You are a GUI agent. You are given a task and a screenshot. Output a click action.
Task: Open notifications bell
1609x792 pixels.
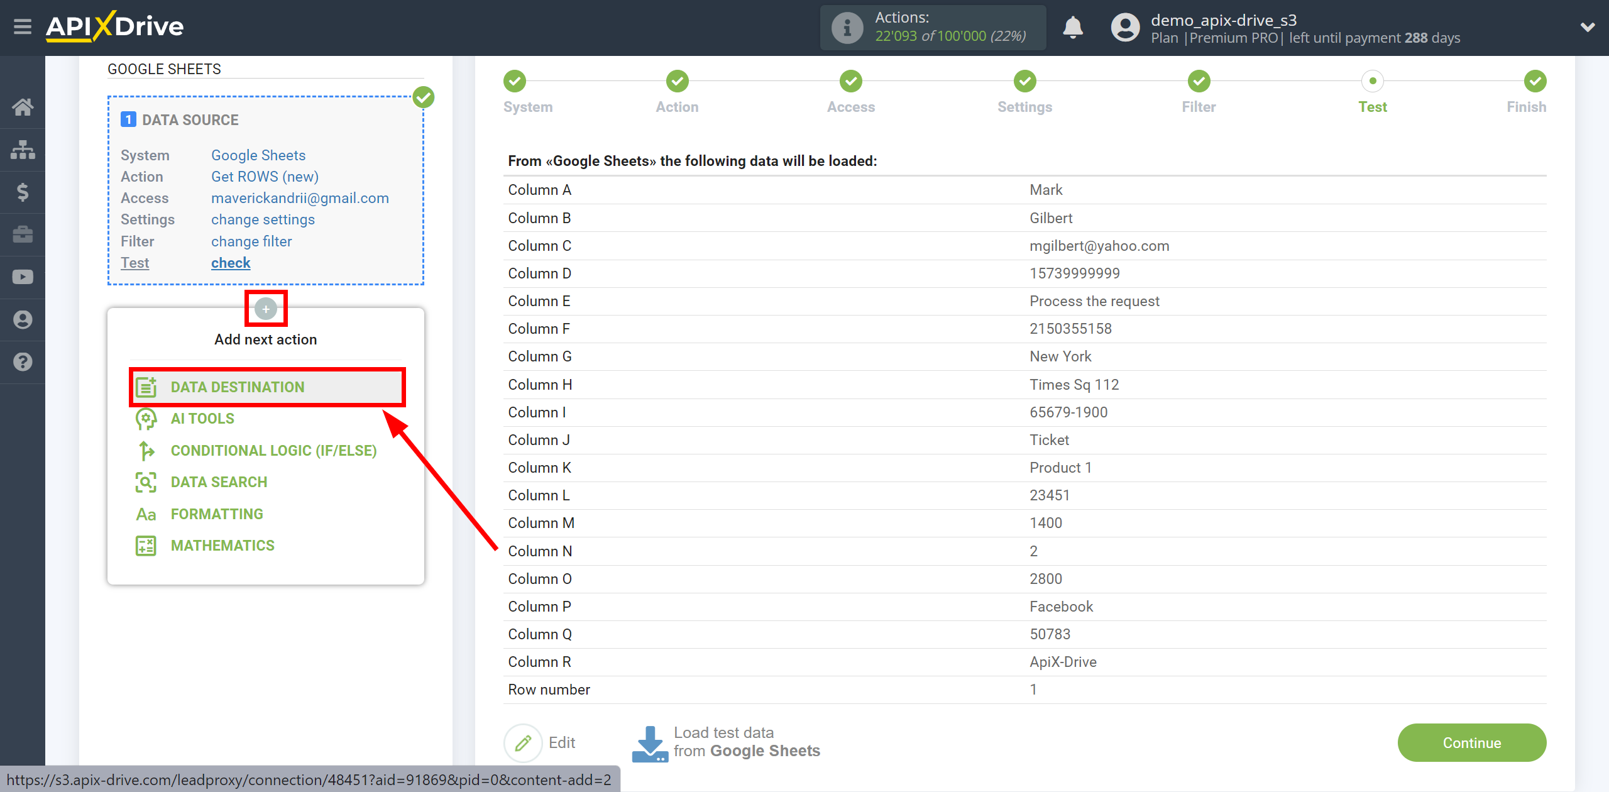1072,28
